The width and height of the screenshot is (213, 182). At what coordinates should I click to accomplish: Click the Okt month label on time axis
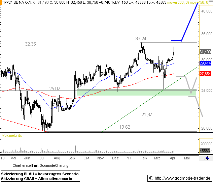click(x=86, y=158)
